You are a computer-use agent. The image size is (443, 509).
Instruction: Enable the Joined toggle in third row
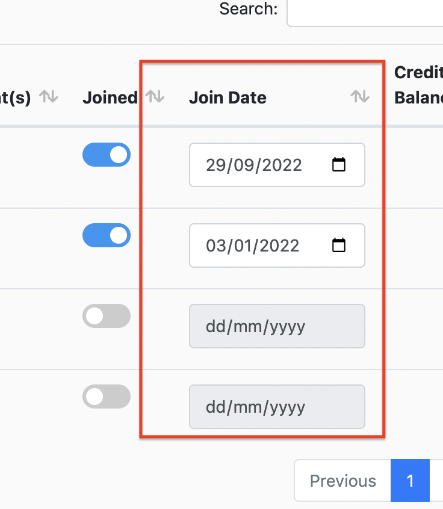pos(107,316)
